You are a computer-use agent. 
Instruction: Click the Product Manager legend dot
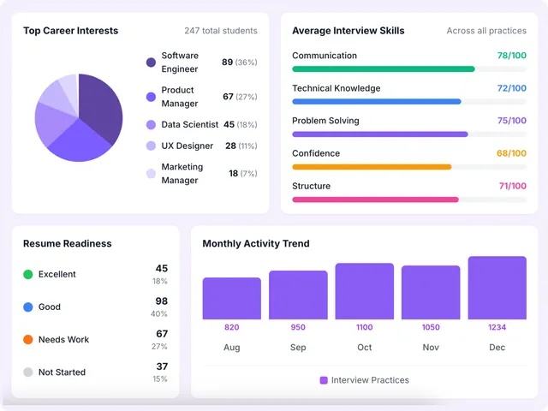[x=152, y=97]
